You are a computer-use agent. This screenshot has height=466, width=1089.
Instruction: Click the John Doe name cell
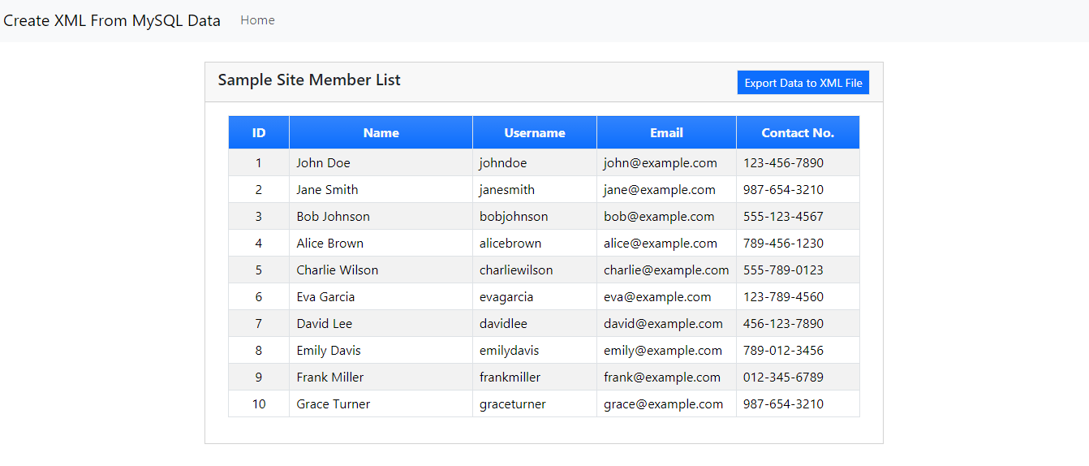(381, 162)
